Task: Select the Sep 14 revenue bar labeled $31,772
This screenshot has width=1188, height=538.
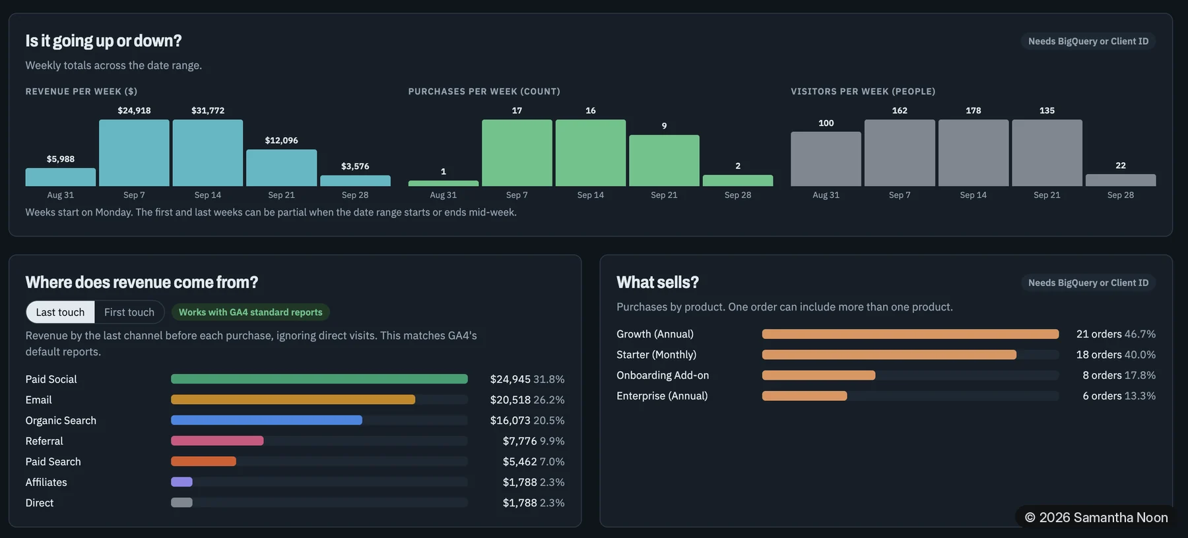Action: [x=208, y=153]
